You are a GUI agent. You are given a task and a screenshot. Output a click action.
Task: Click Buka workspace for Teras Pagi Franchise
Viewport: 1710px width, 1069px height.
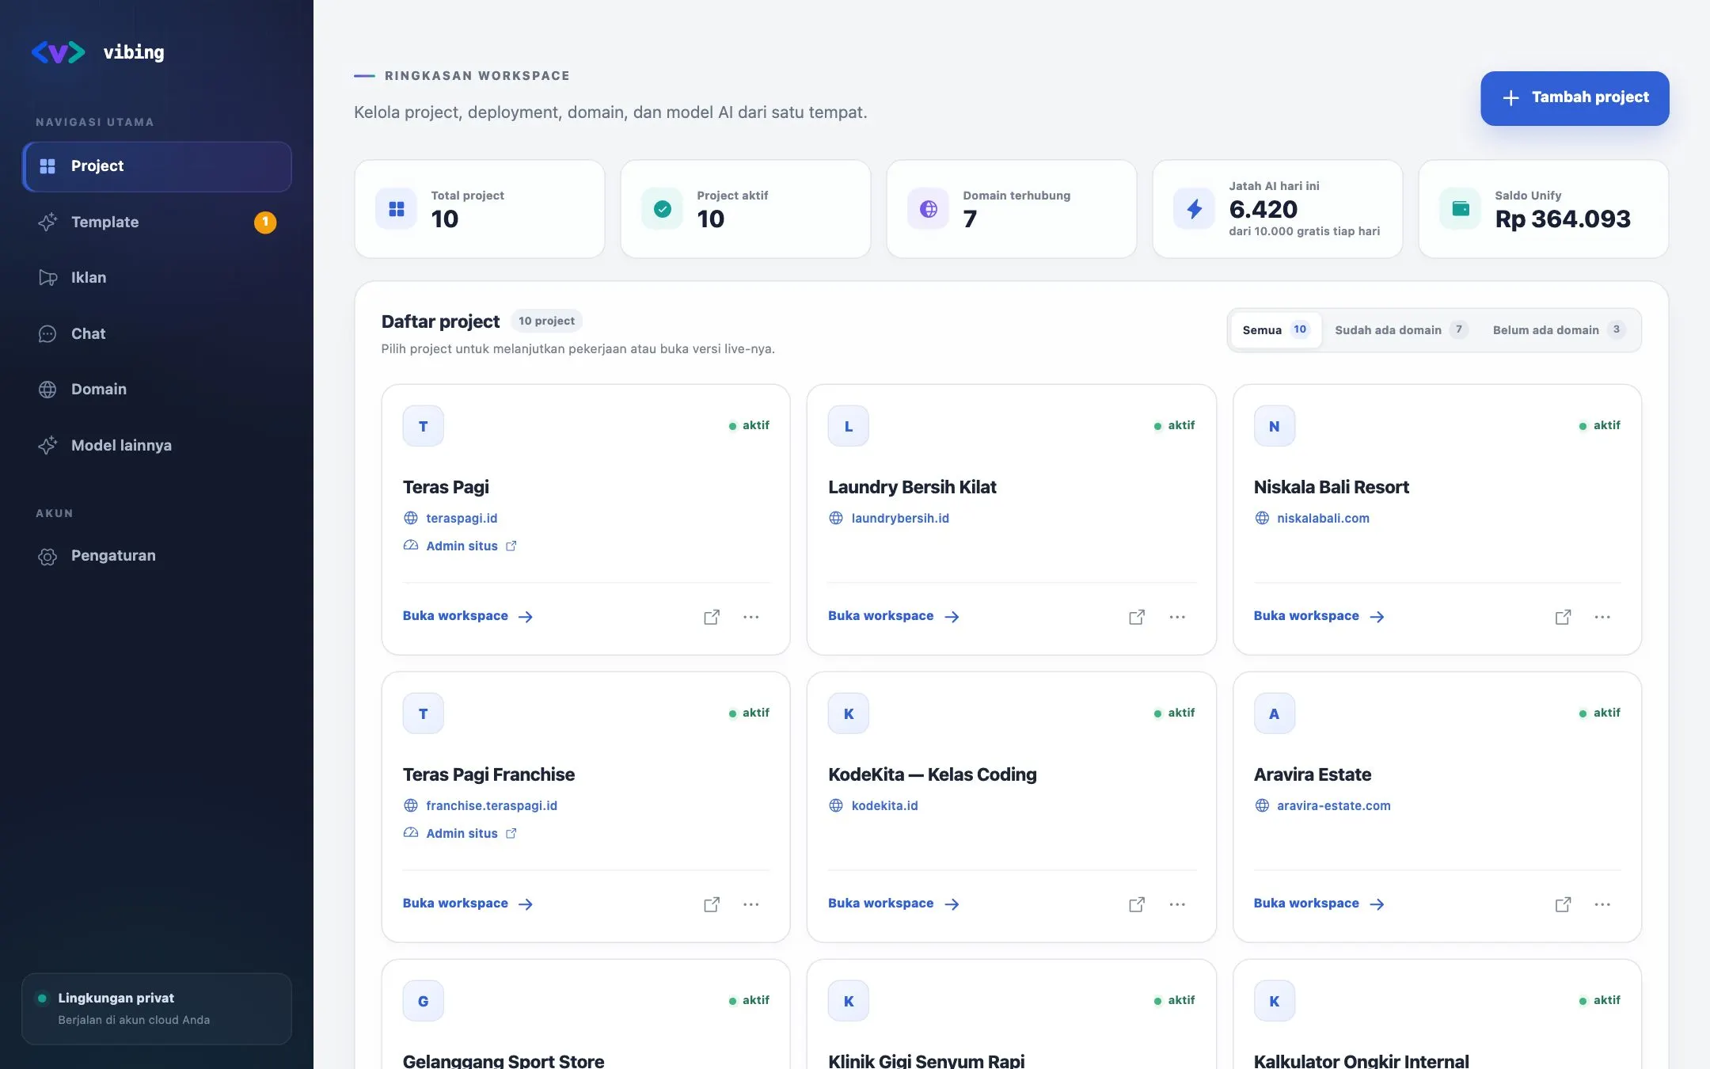(468, 904)
